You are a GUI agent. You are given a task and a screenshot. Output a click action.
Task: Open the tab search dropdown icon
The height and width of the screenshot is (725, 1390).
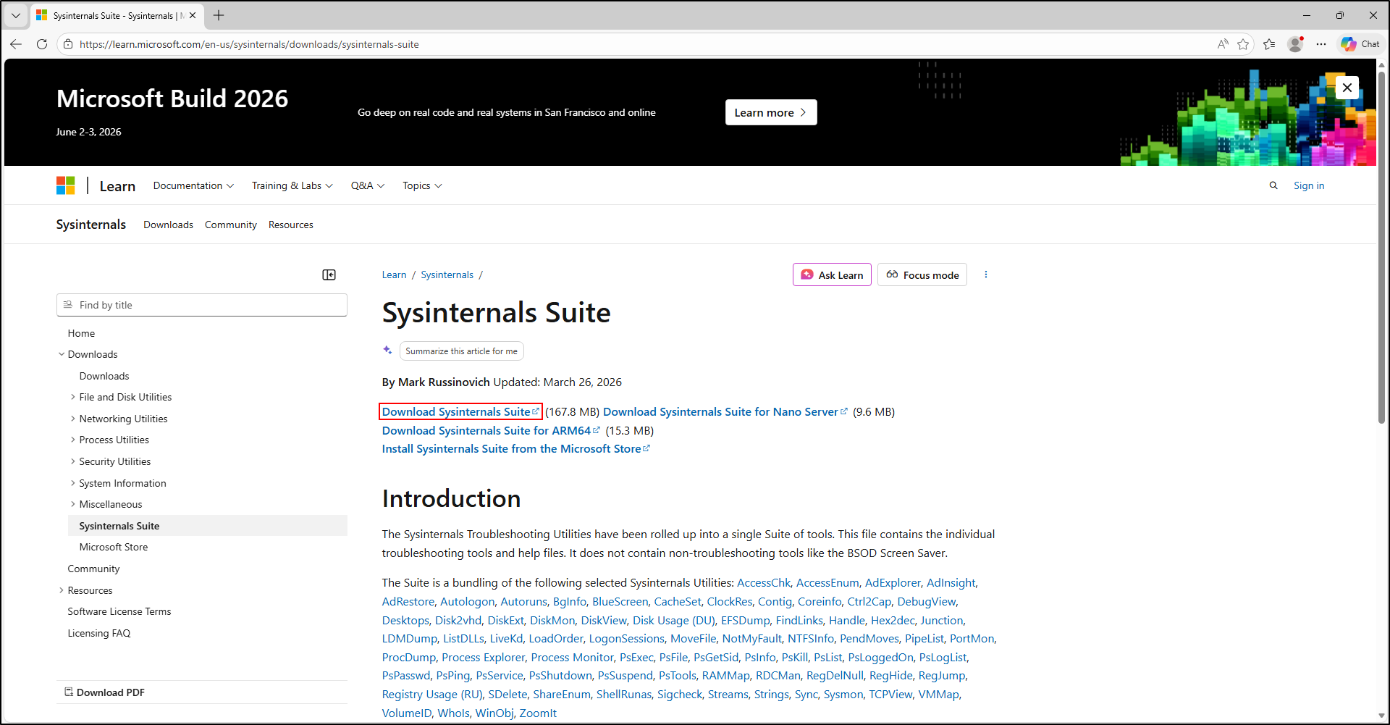click(x=15, y=15)
